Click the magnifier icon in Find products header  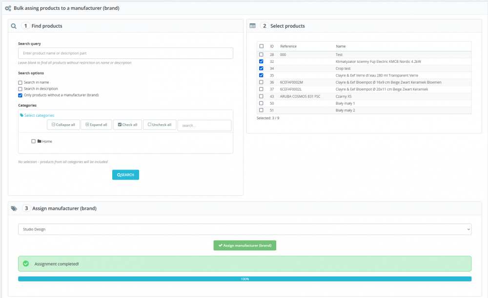(14, 26)
